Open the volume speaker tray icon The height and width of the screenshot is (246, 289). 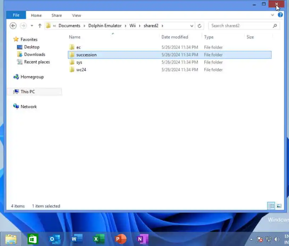277,240
